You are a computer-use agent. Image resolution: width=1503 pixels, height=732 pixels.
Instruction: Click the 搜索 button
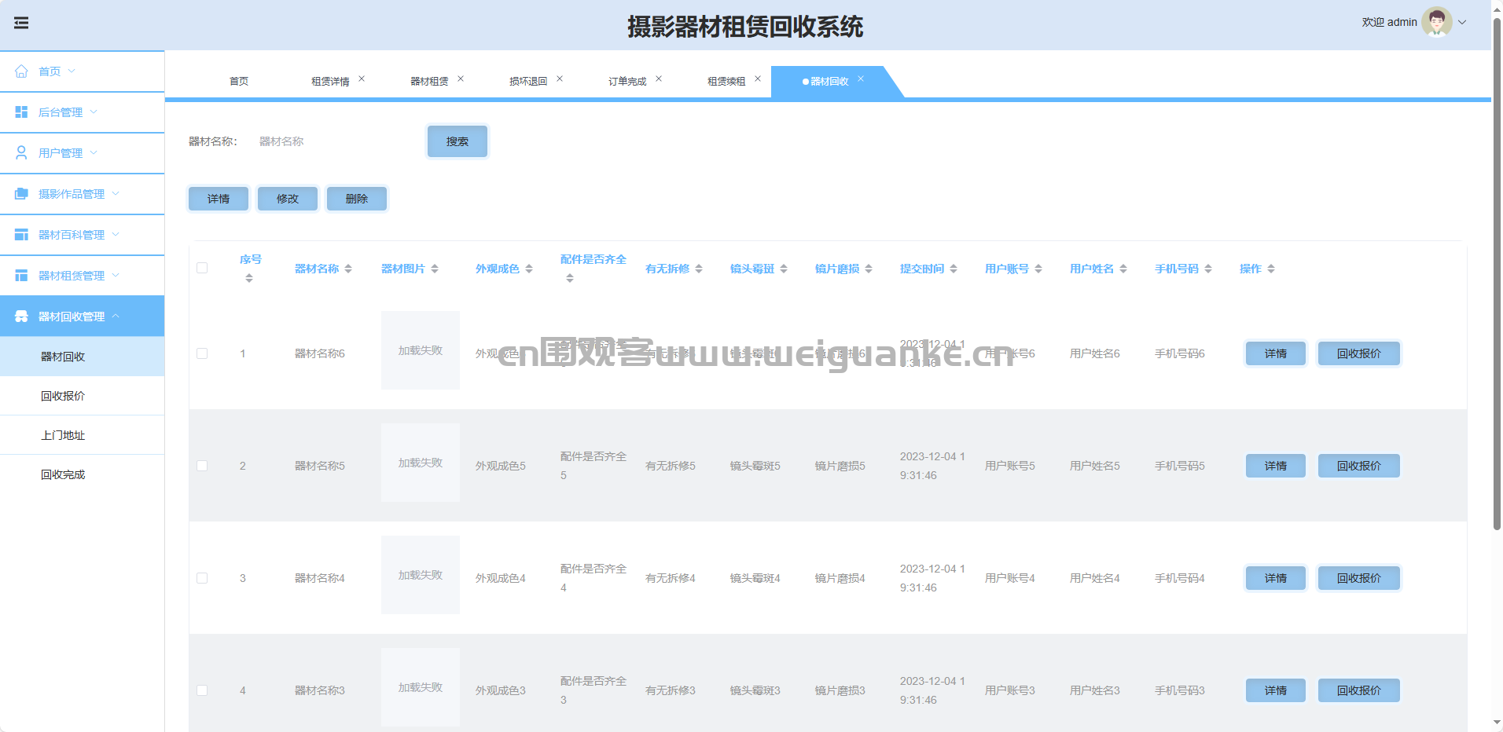(x=457, y=141)
